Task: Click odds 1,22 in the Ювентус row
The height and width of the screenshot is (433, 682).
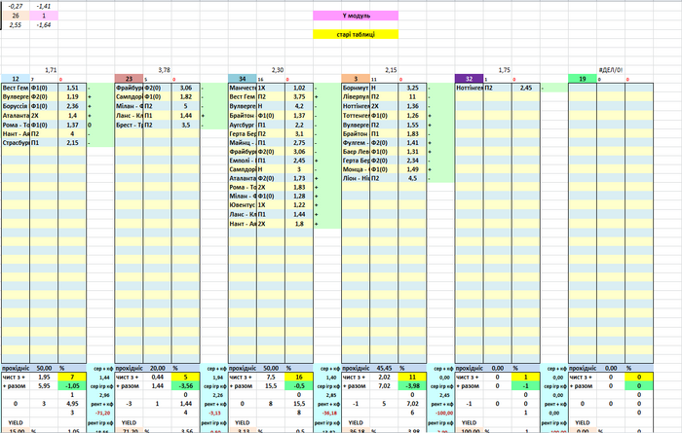Action: tap(299, 205)
